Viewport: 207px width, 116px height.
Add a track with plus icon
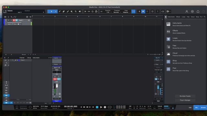point(30,17)
